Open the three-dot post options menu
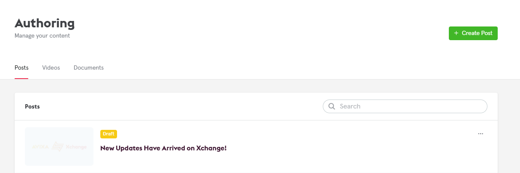520x173 pixels. tap(481, 134)
